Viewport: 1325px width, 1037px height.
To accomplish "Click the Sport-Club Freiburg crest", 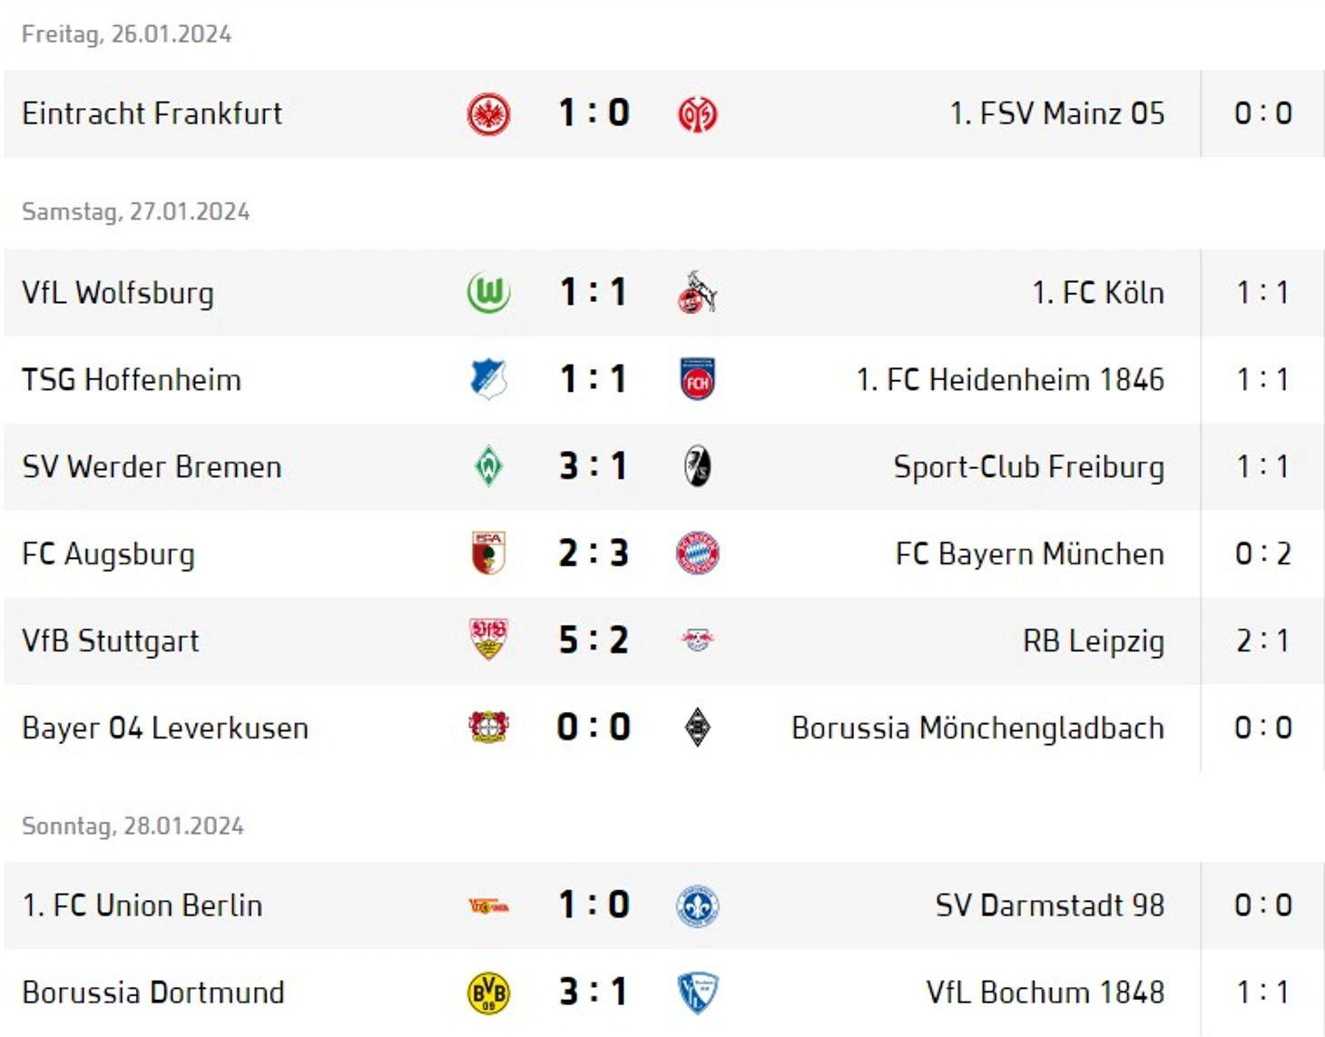I will (x=698, y=466).
